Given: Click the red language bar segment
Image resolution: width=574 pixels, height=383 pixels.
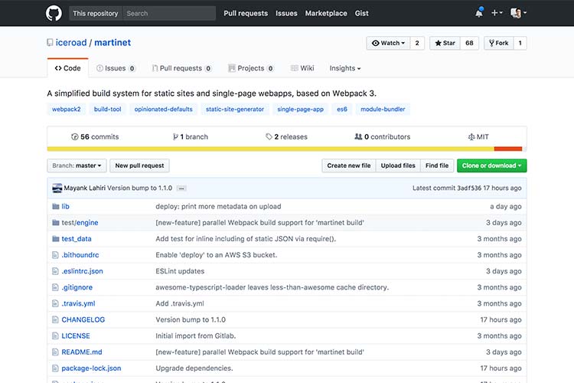Looking at the screenshot, I should pos(508,149).
